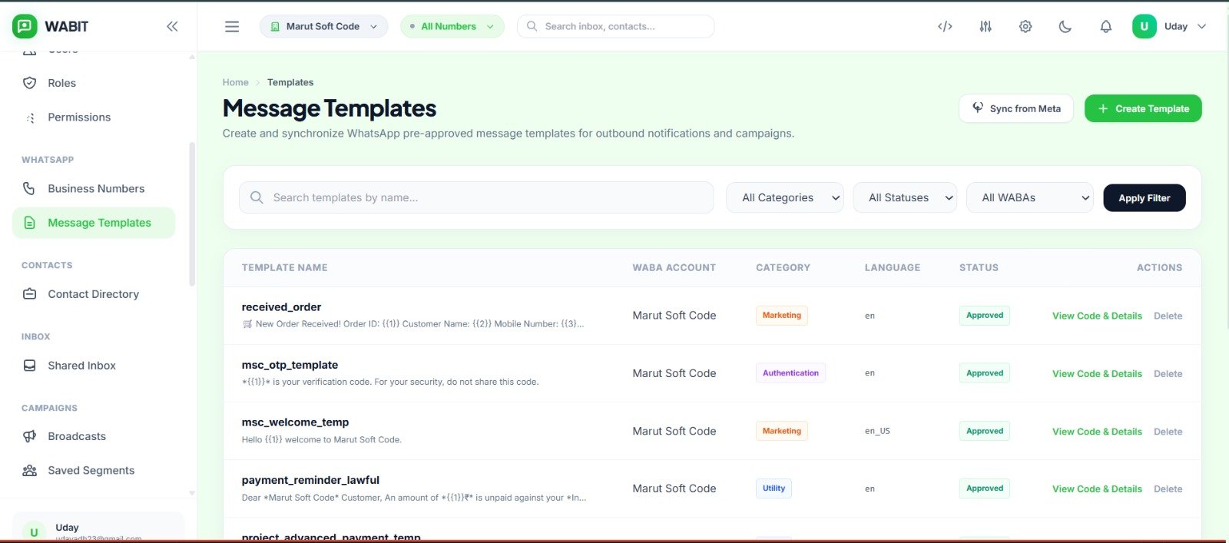Click the WABIT logo icon

[25, 26]
